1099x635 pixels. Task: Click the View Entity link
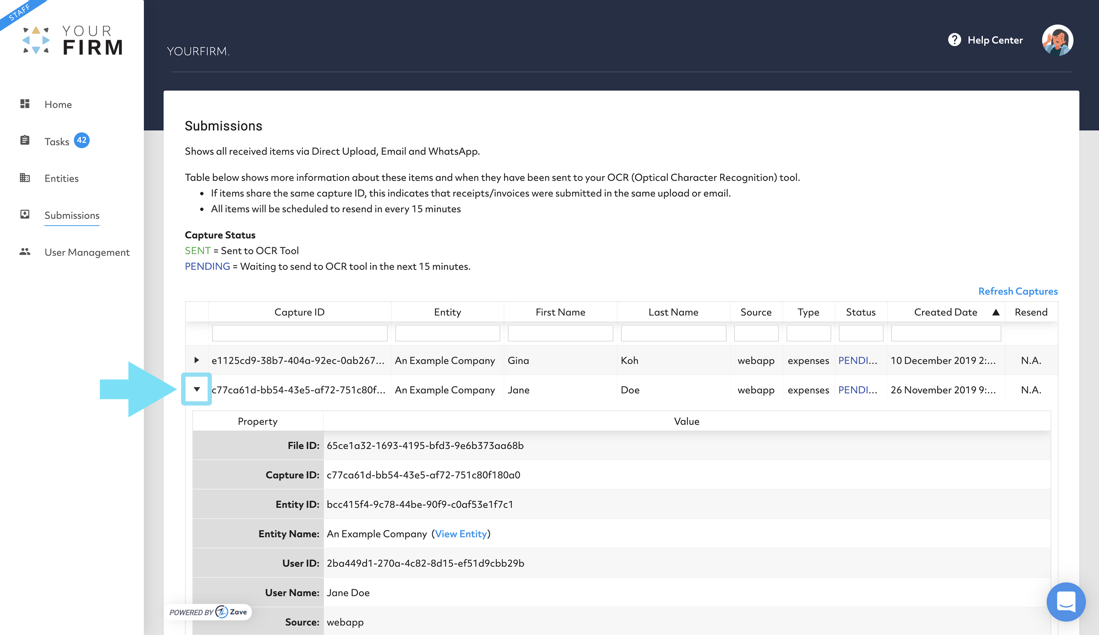[460, 534]
